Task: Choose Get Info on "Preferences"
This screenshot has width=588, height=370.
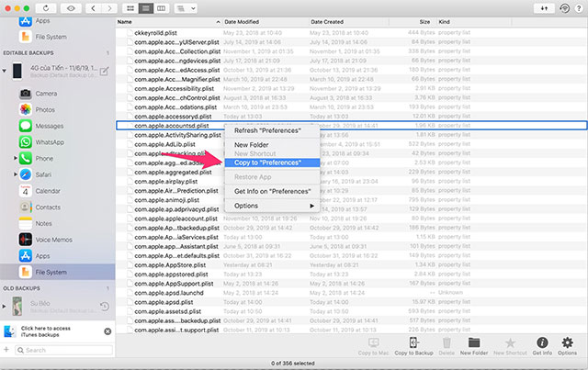Action: pyautogui.click(x=272, y=191)
